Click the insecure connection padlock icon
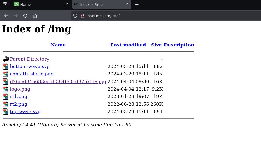The height and width of the screenshot is (142, 261). (x=82, y=16)
